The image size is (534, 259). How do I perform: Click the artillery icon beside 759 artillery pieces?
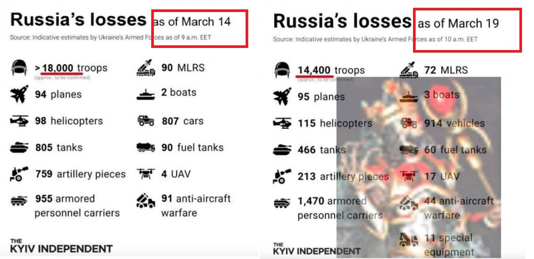(x=19, y=174)
